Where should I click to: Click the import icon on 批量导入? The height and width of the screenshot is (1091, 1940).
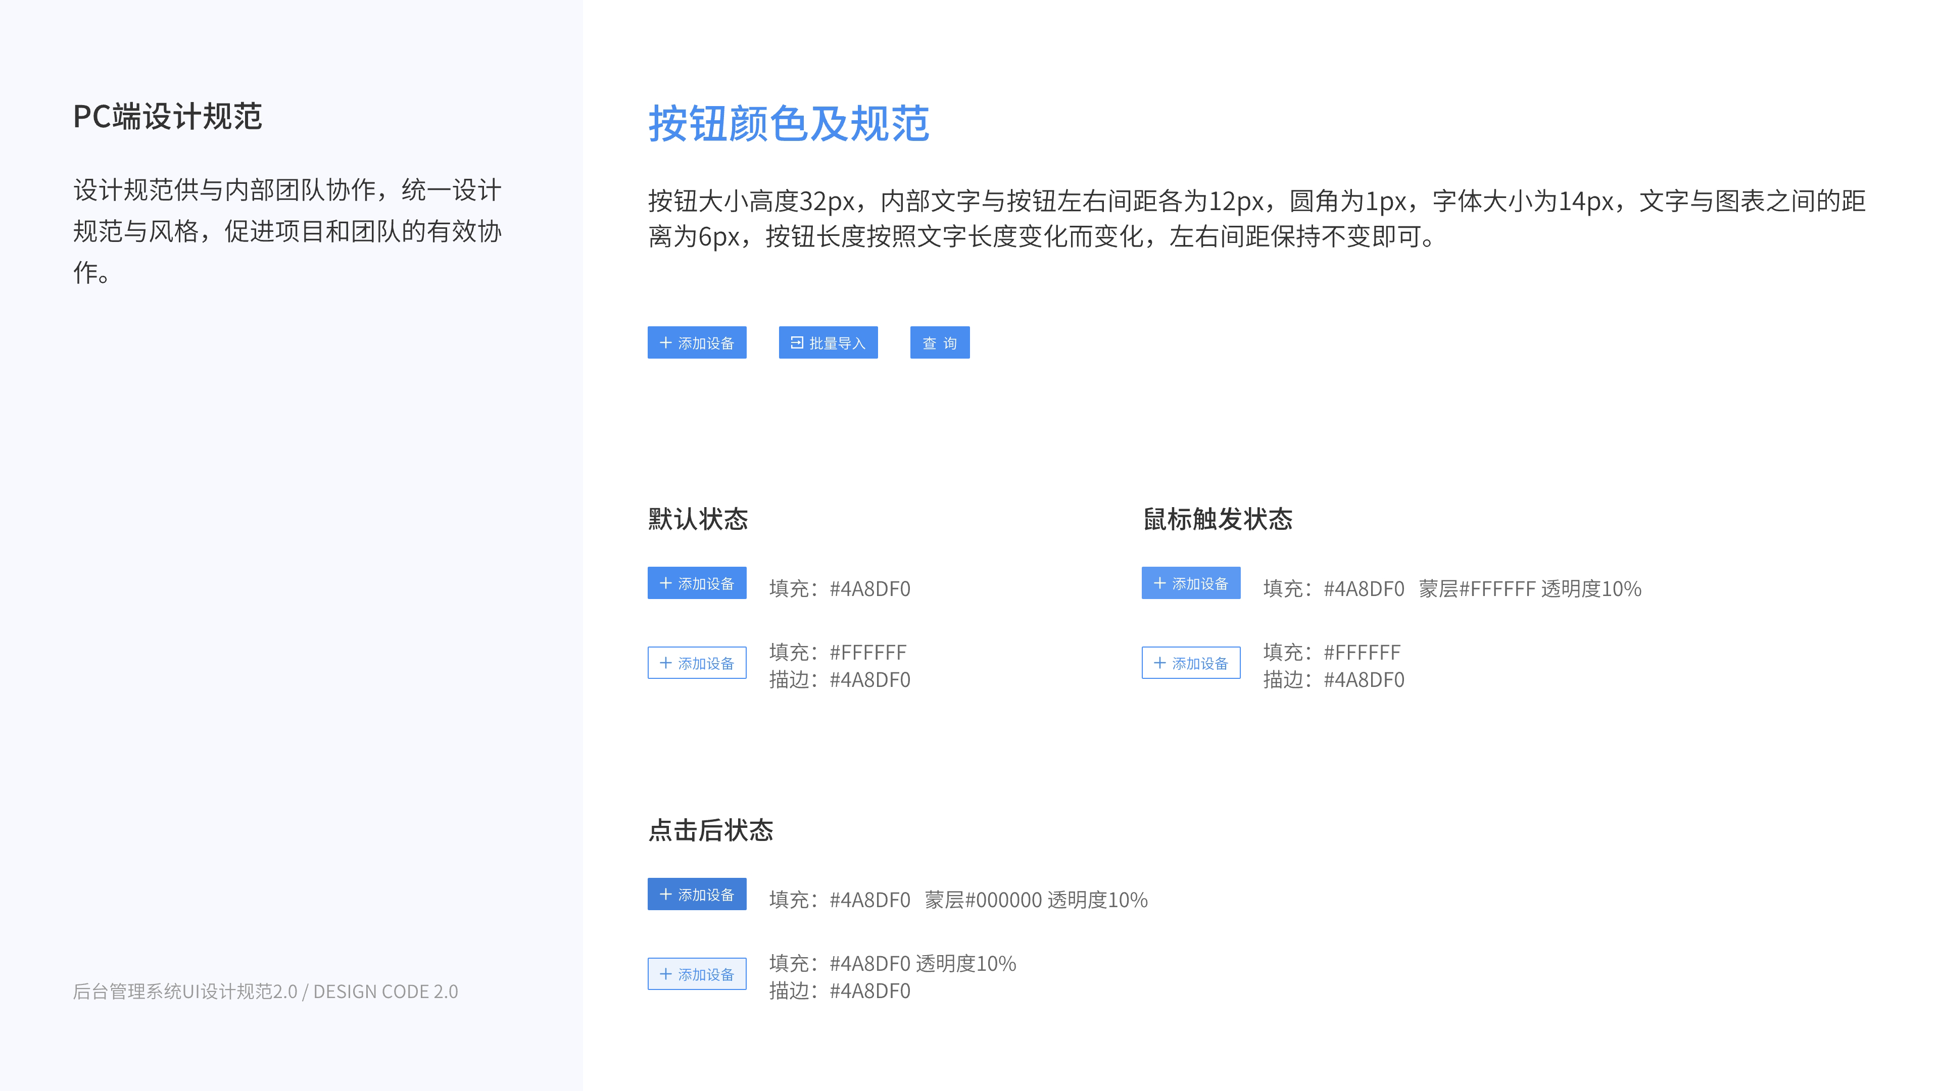(797, 342)
